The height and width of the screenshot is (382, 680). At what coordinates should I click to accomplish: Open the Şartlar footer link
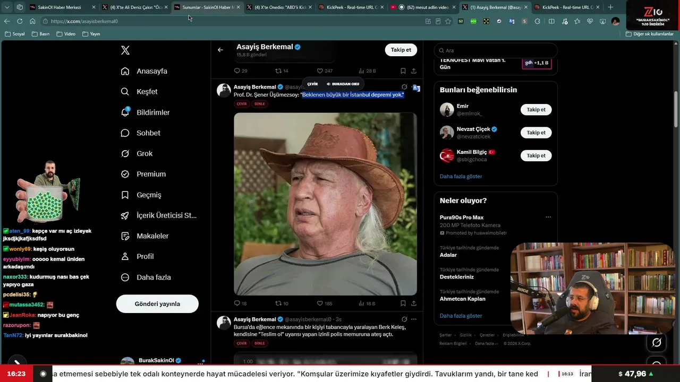point(445,335)
